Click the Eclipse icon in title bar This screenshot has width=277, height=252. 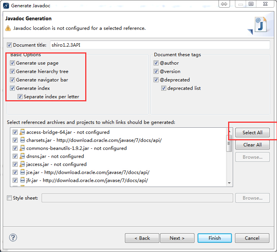(x=6, y=5)
